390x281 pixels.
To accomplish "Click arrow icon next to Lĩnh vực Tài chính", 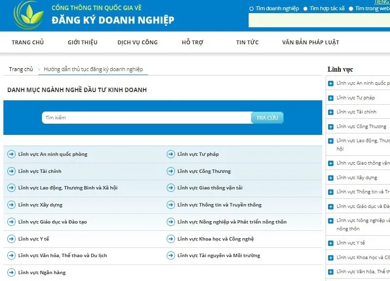I will coord(12,171).
